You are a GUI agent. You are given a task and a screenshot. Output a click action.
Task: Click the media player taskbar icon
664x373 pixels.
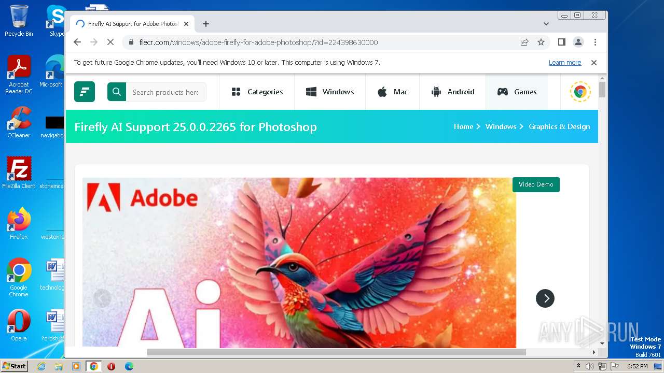(76, 366)
